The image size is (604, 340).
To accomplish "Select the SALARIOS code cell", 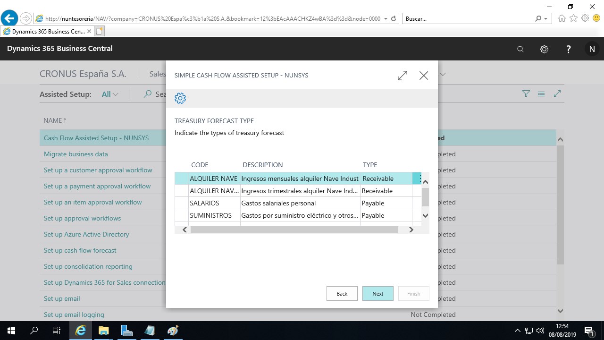I will 214,203.
